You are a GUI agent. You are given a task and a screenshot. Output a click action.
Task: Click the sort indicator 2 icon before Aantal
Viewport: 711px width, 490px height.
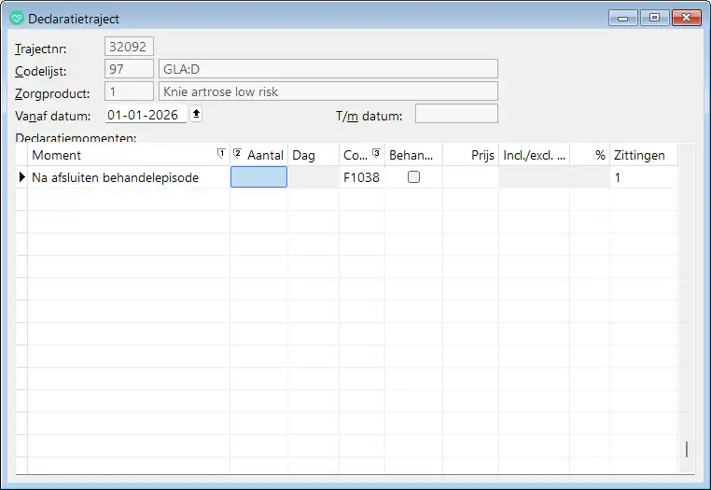pyautogui.click(x=237, y=154)
